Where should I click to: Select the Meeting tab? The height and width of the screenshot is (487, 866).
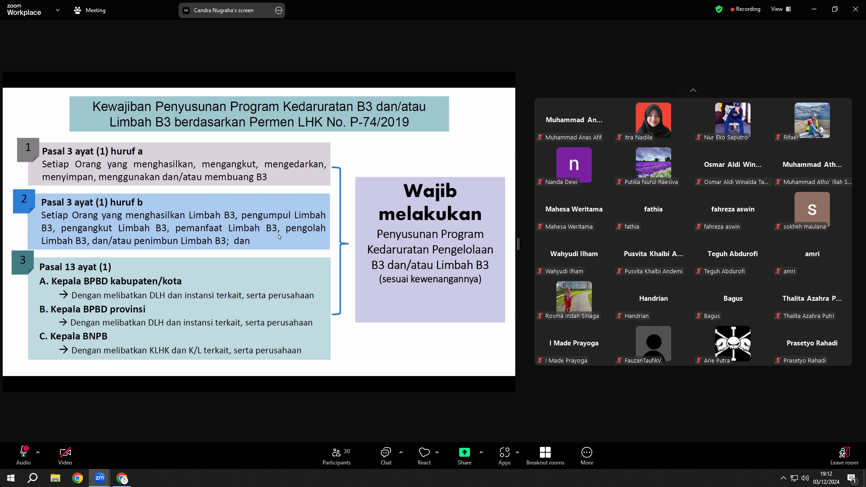click(90, 10)
